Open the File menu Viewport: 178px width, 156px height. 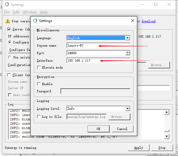[7, 12]
